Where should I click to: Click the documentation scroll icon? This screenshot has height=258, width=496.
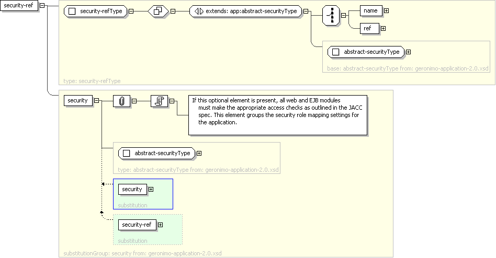coord(159,101)
